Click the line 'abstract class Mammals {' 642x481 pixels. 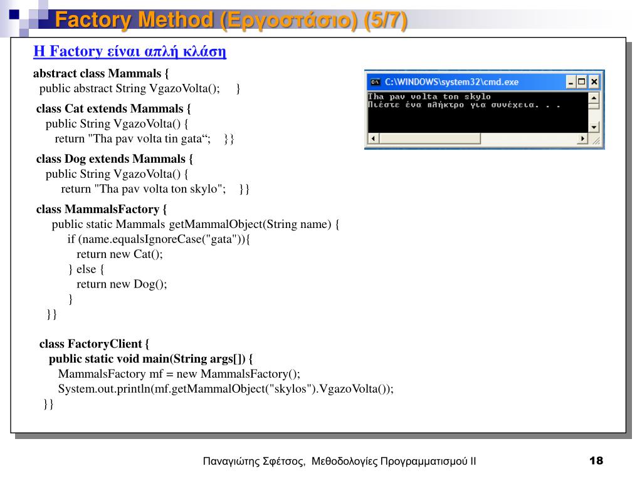tap(101, 74)
